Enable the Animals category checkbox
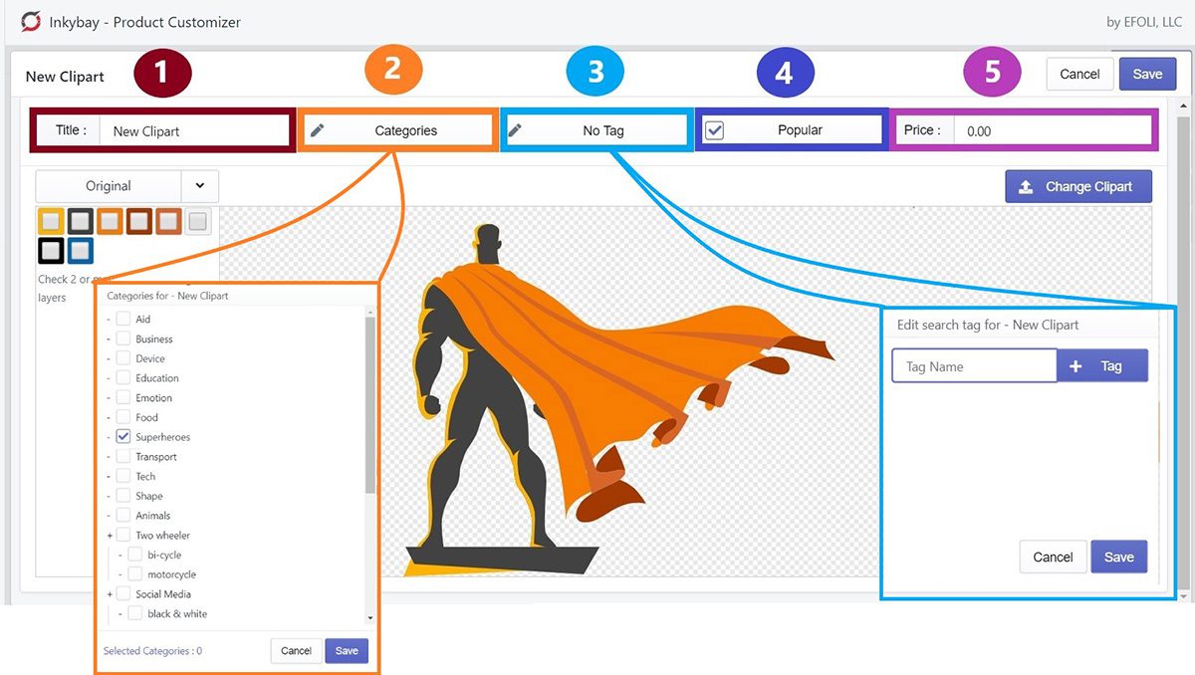Image resolution: width=1195 pixels, height=675 pixels. coord(121,516)
